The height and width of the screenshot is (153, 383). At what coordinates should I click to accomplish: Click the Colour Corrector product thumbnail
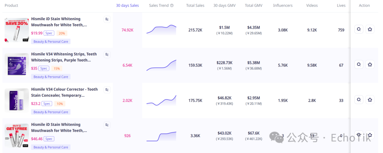[17, 100]
